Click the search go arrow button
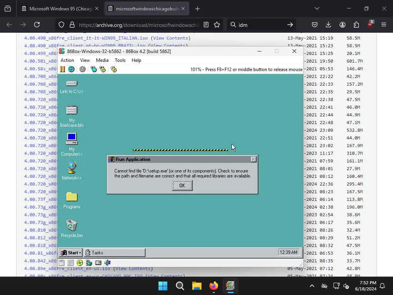 (x=290, y=25)
